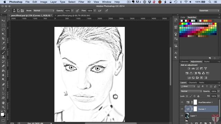Screen dimensions: 221x124
Task: Select the Zoom tool
Action: pyautogui.click(x=3, y=107)
